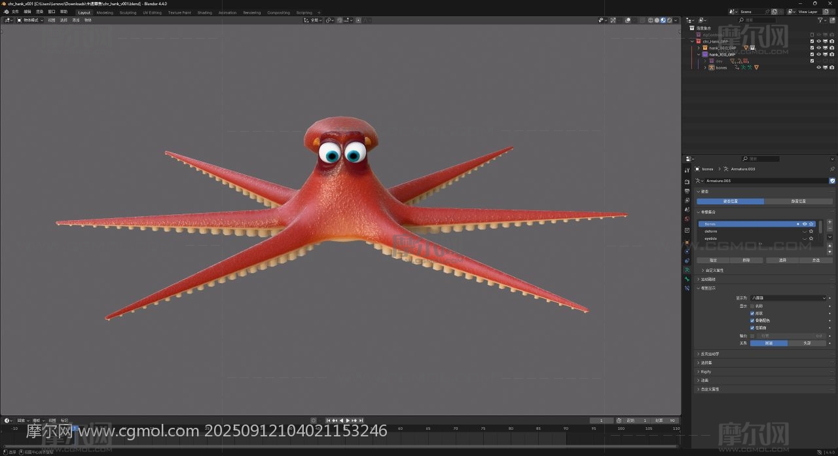Image resolution: width=838 pixels, height=456 pixels.
Task: Select wireframe viewport shading mode
Action: coord(651,20)
